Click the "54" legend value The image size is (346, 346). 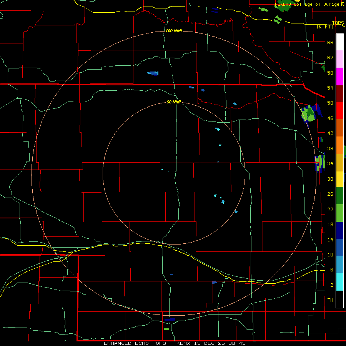click(330, 88)
